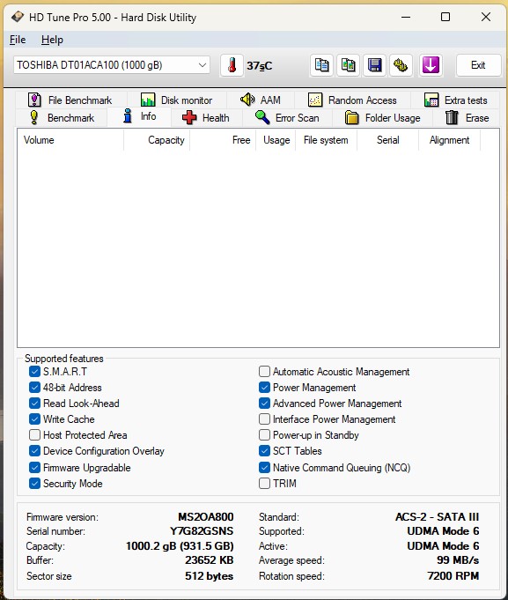
Task: Click the File system column header
Action: (x=326, y=140)
